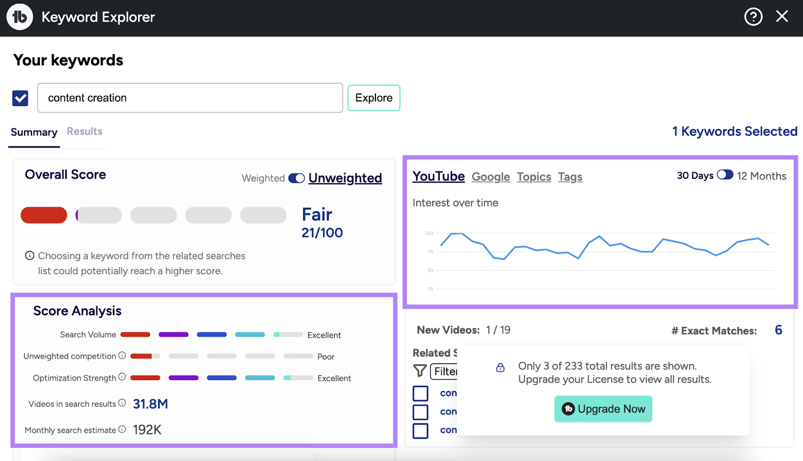Check the first related search checkbox

(x=421, y=393)
